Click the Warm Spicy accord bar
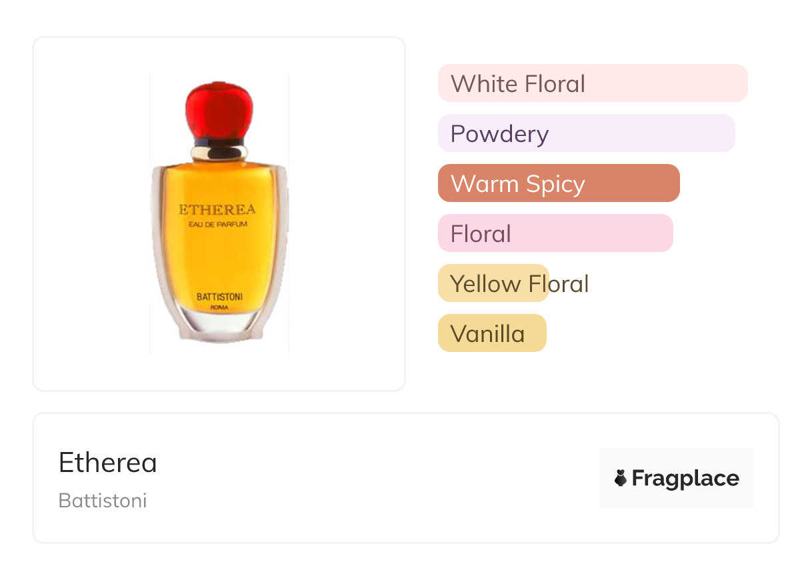812x576 pixels. pyautogui.click(x=558, y=183)
